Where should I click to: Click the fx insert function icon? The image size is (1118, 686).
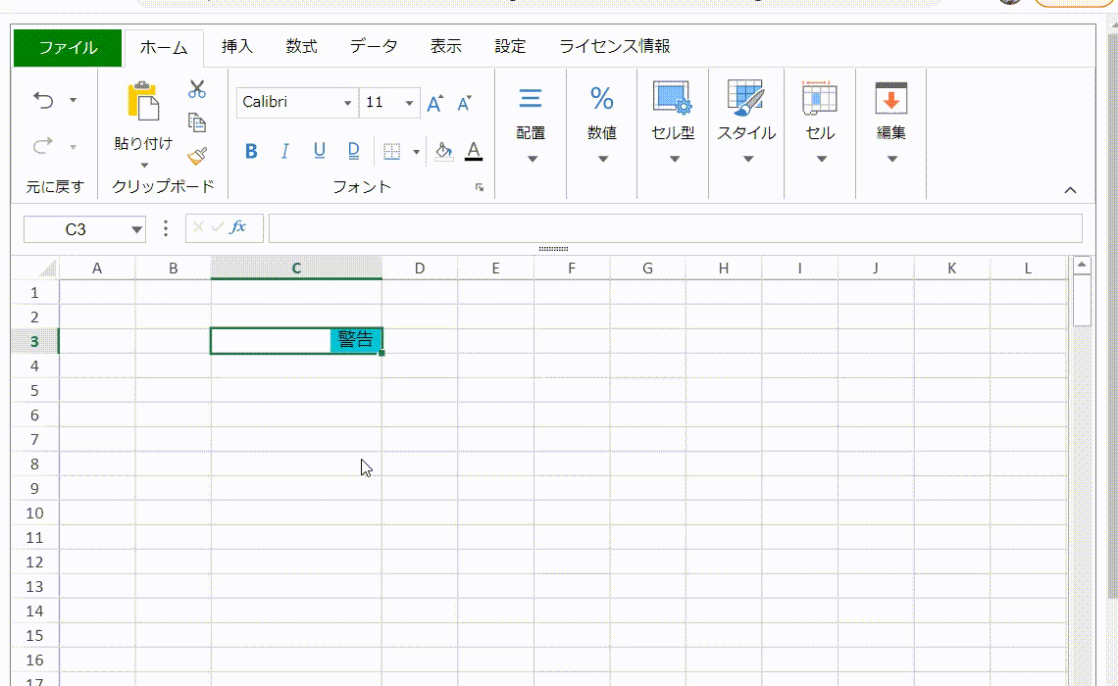click(x=238, y=227)
